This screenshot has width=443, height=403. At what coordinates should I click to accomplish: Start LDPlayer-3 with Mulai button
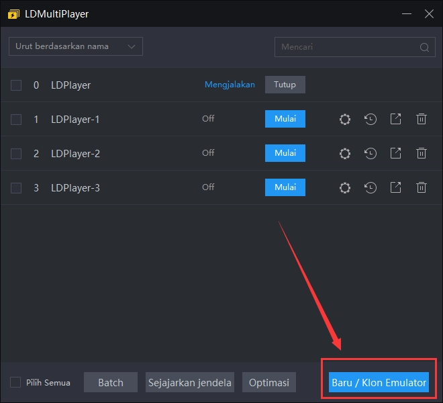(x=285, y=187)
